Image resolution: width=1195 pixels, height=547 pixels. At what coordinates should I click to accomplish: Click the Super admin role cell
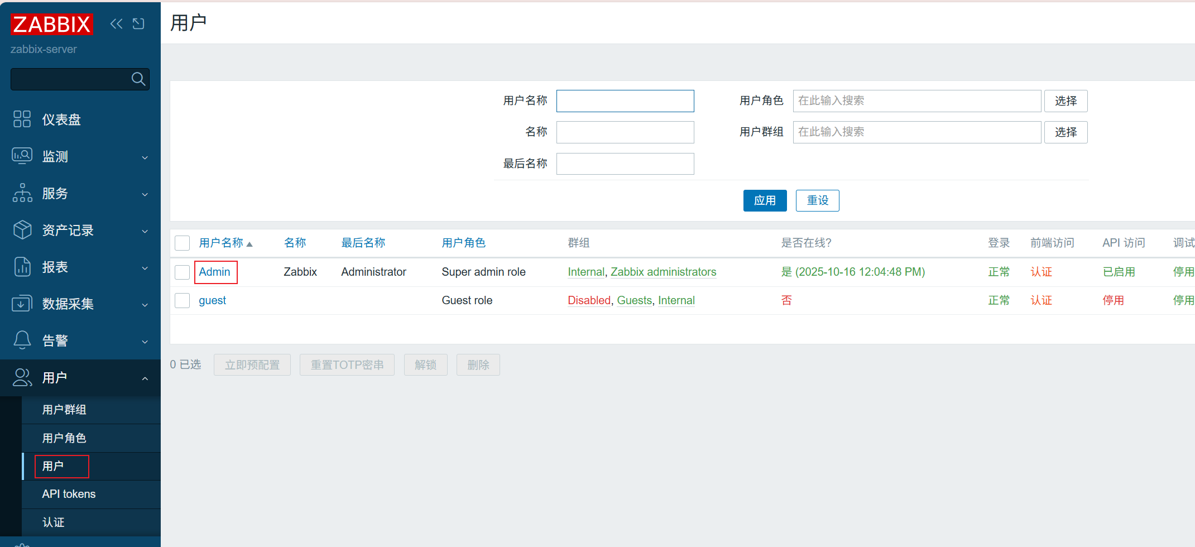[483, 272]
